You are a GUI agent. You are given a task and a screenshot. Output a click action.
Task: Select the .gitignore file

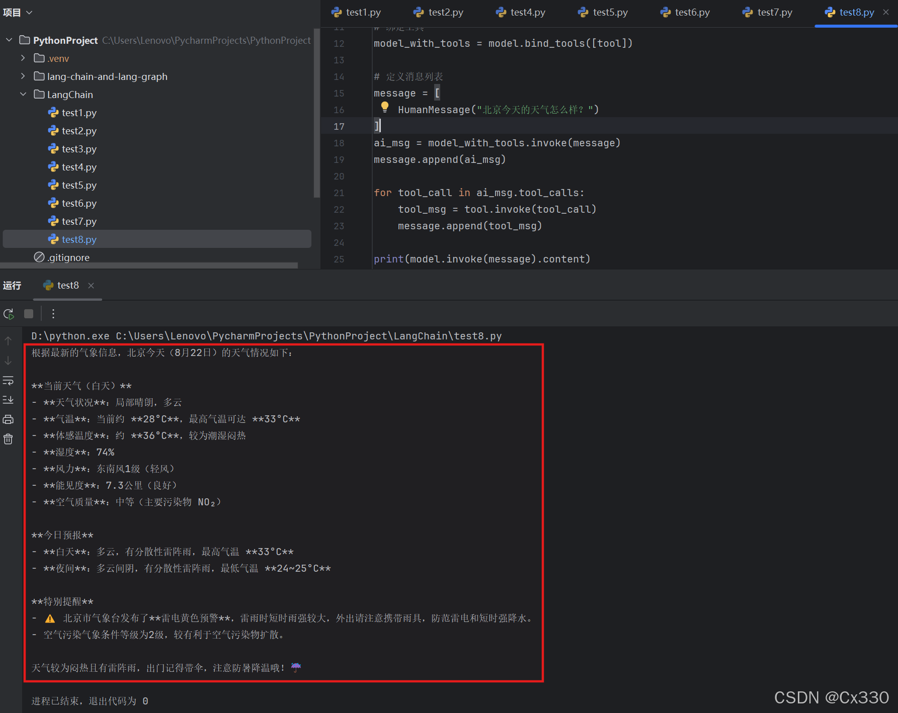69,257
